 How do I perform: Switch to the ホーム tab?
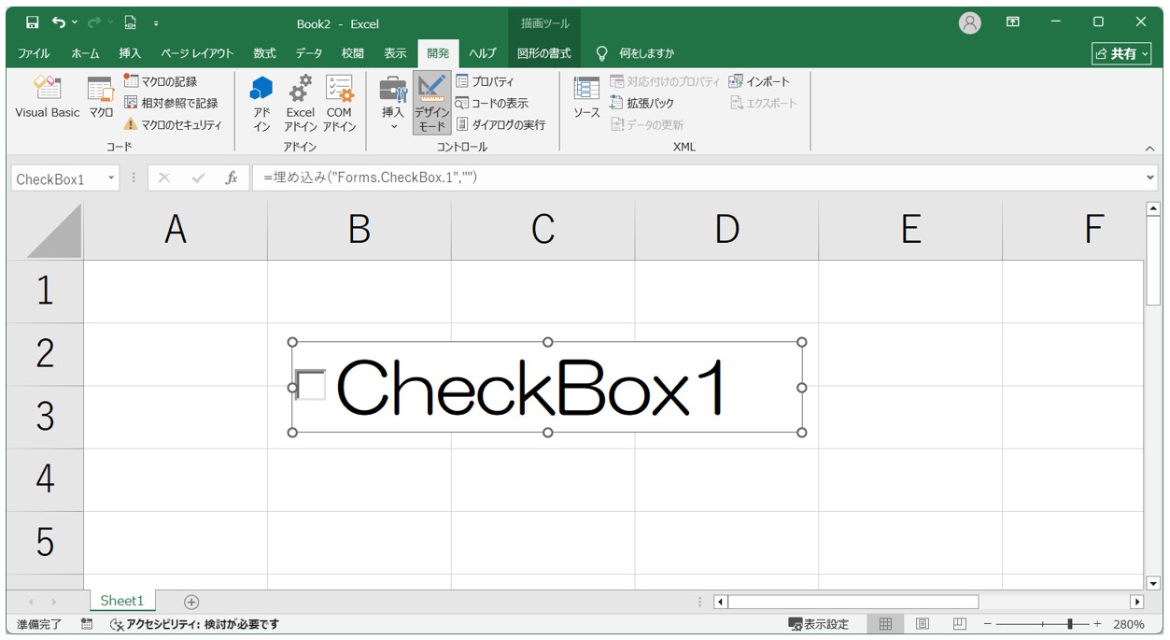tap(85, 53)
